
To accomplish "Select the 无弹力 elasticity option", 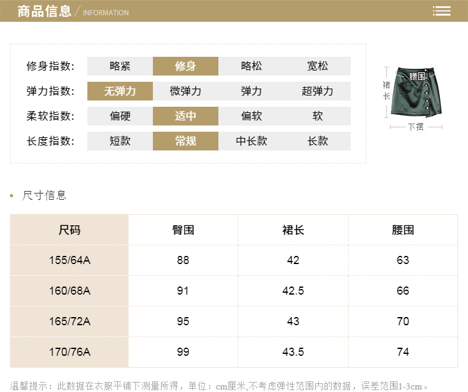I will pos(120,91).
